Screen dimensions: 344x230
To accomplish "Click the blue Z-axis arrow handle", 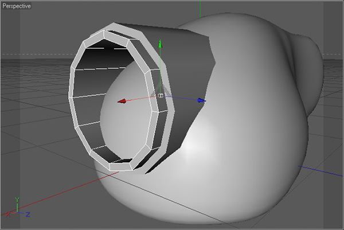I will [201, 100].
